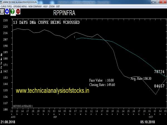This screenshot has width=167, height=125.
Task: Click the green question mark help icon
Action: (13, 11)
